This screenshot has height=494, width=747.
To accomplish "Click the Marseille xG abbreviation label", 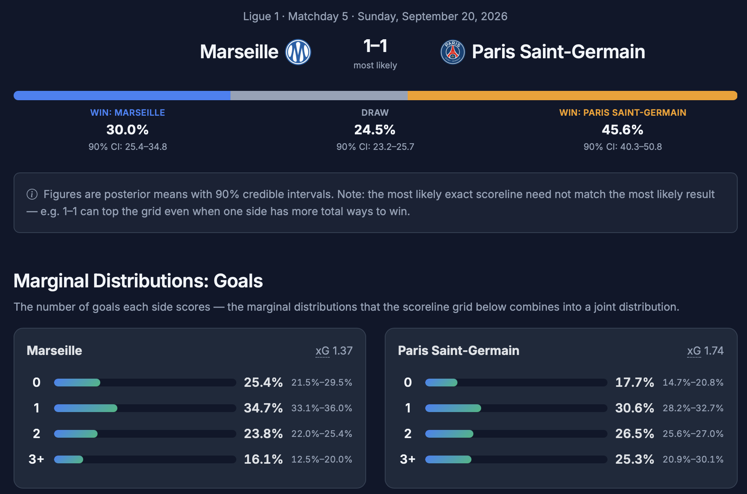I will (322, 351).
